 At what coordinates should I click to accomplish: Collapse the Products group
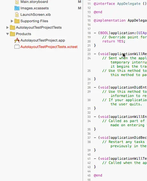coord(7,34)
